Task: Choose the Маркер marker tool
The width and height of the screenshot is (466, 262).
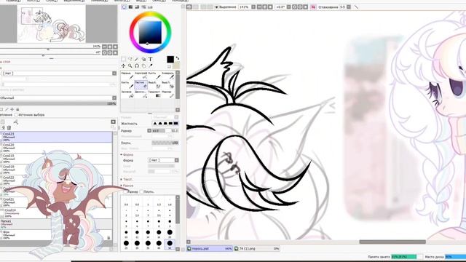Action: 168,94
